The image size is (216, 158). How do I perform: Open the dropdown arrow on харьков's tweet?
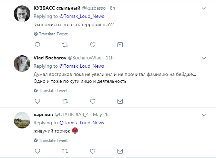click(x=204, y=115)
